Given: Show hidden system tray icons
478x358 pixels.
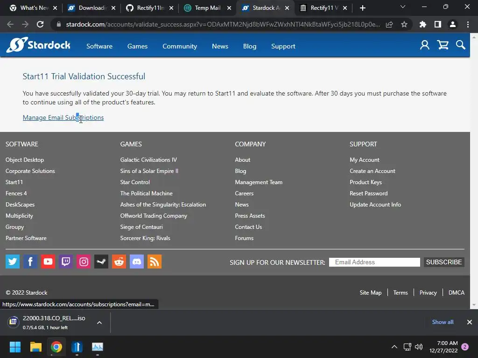Looking at the screenshot, I should click(x=394, y=347).
